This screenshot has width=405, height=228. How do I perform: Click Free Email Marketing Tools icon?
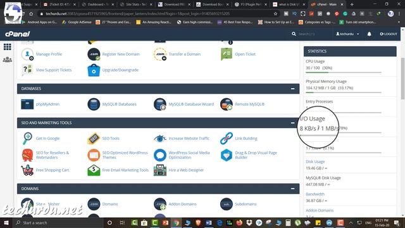[94, 170]
